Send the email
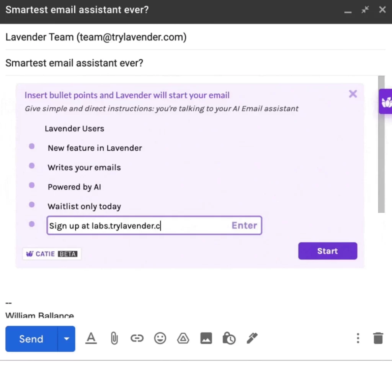 pos(31,339)
